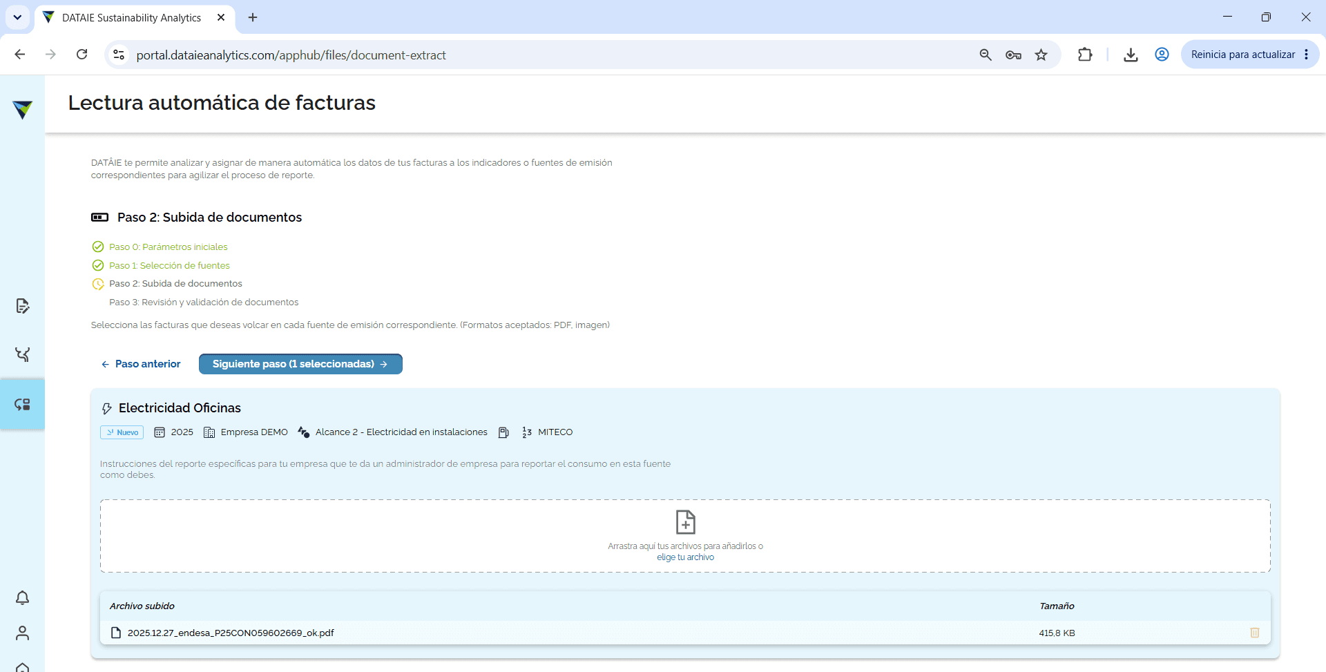Viewport: 1326px width, 672px height.
Task: Click the file drop zone area
Action: (685, 536)
